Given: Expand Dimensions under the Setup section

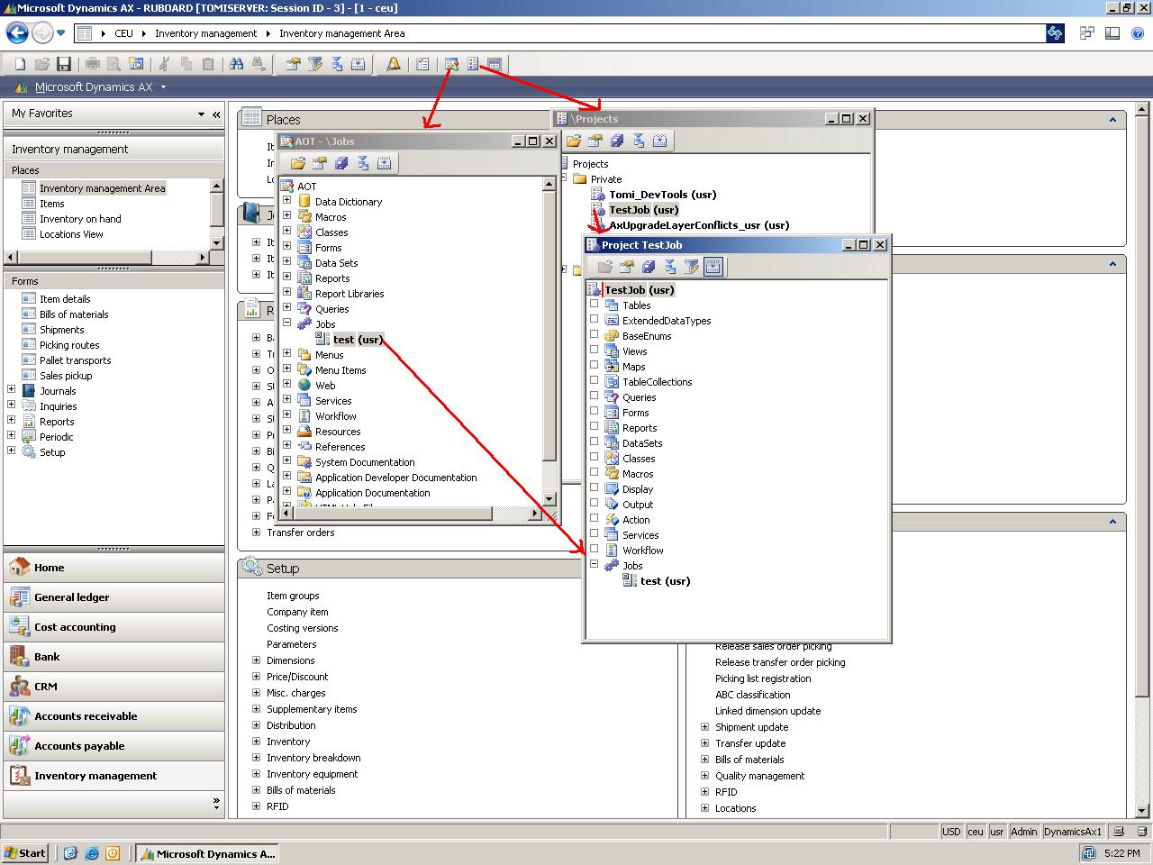Looking at the screenshot, I should pos(256,660).
